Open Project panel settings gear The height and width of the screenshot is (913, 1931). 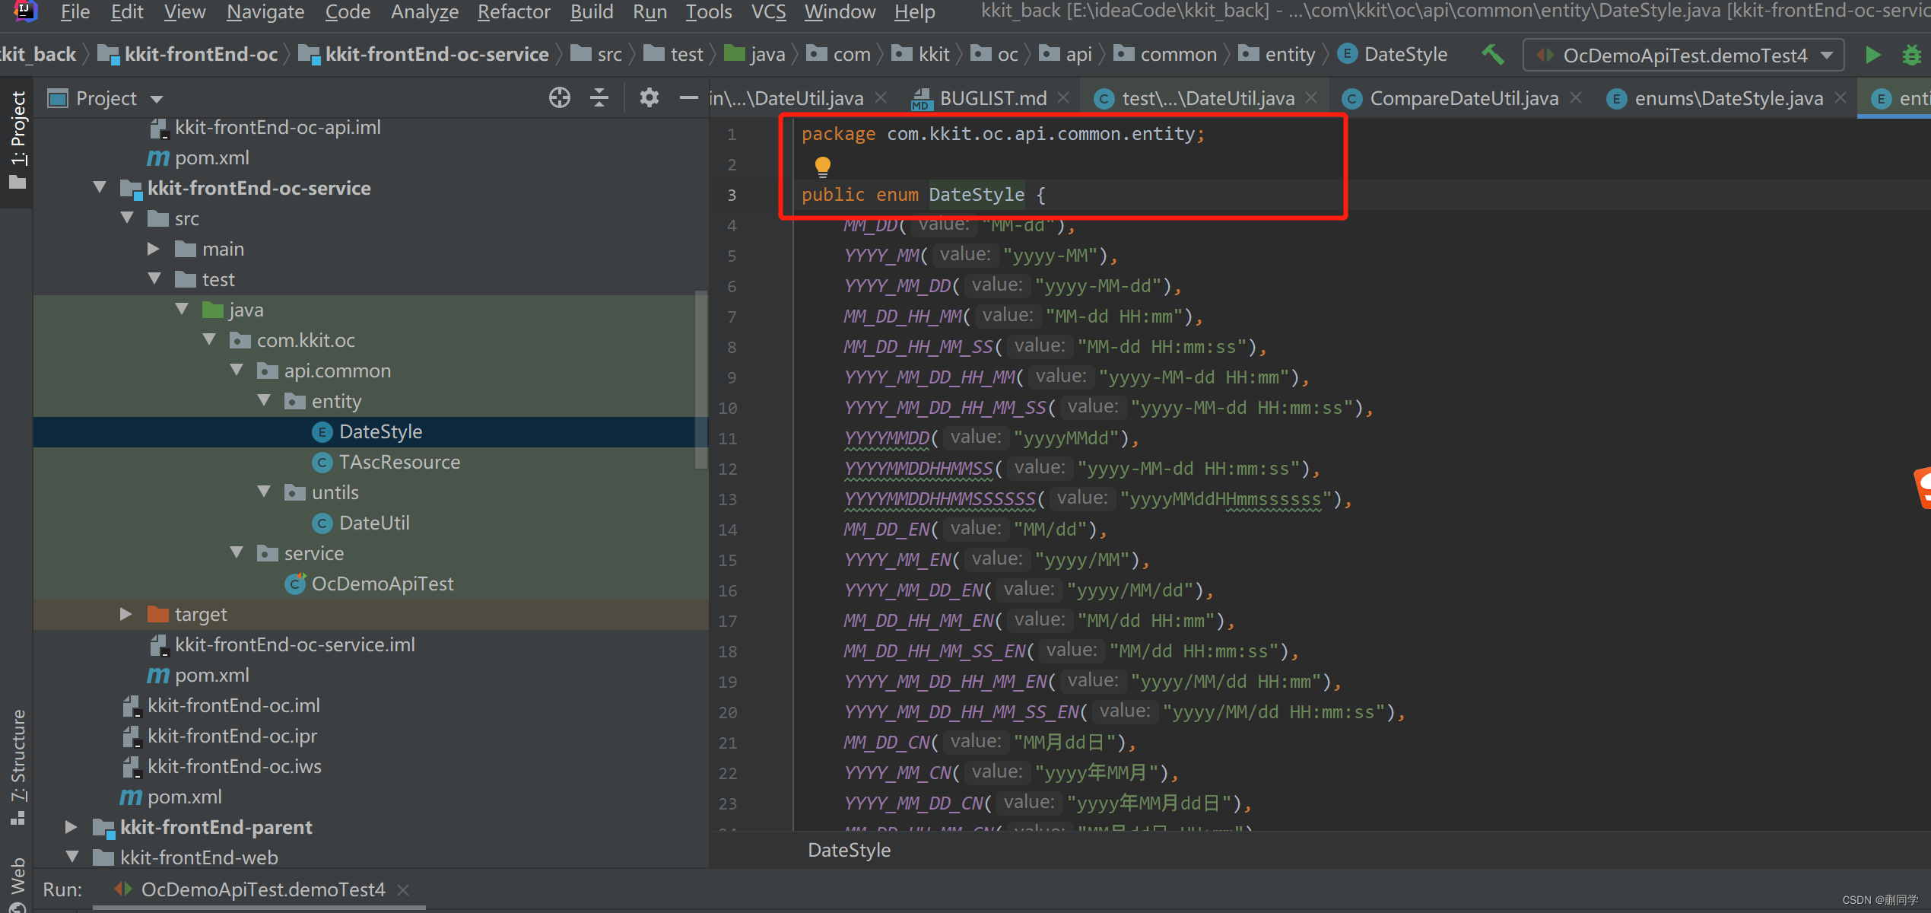649,97
